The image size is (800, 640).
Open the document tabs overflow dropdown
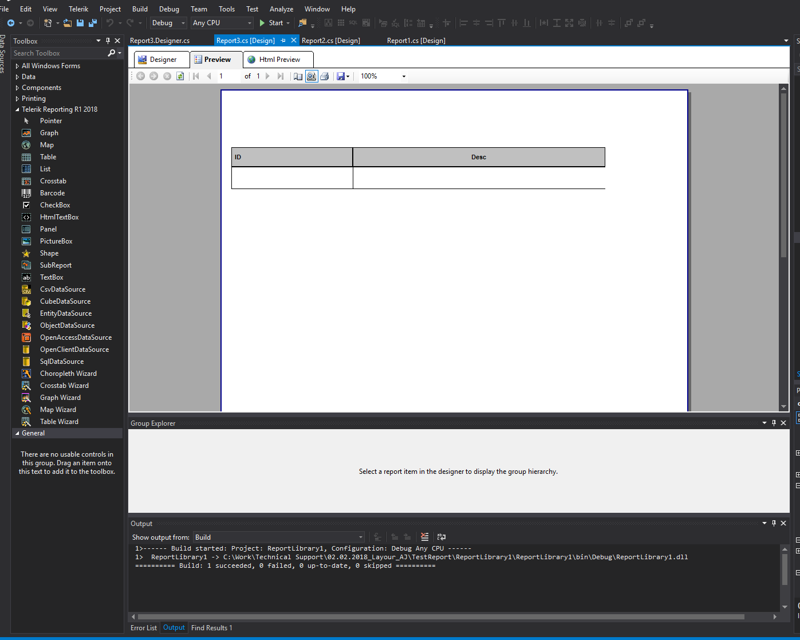786,41
